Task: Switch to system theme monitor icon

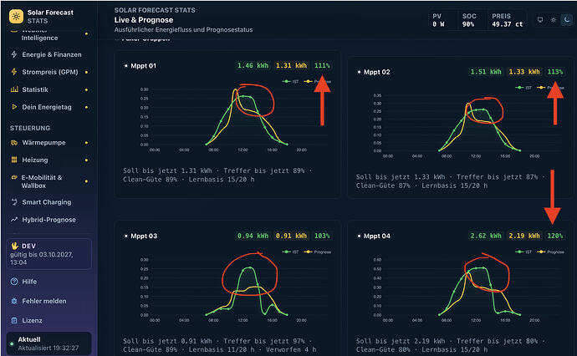Action: [540, 19]
